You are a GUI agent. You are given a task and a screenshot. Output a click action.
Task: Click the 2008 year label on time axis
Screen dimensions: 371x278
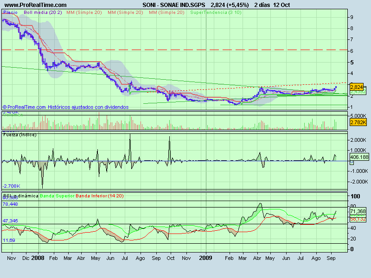click(38, 258)
